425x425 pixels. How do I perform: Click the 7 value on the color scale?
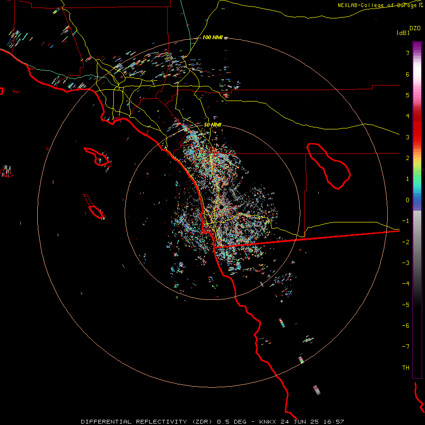[x=408, y=53]
